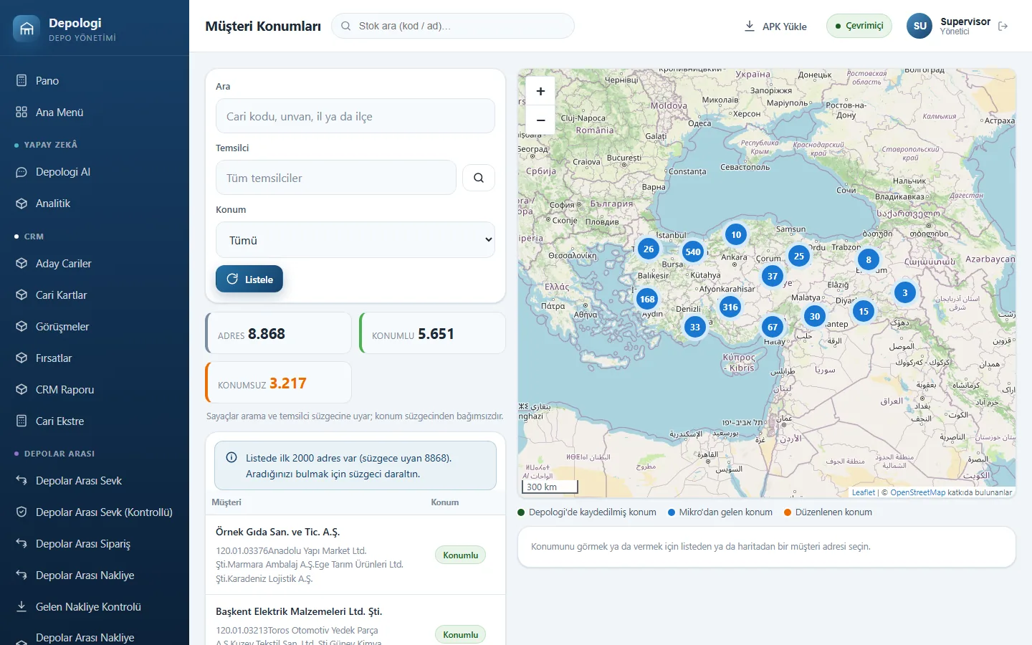Click the Depolar Arası Sevk transfer icon
This screenshot has width=1032, height=645.
point(21,481)
